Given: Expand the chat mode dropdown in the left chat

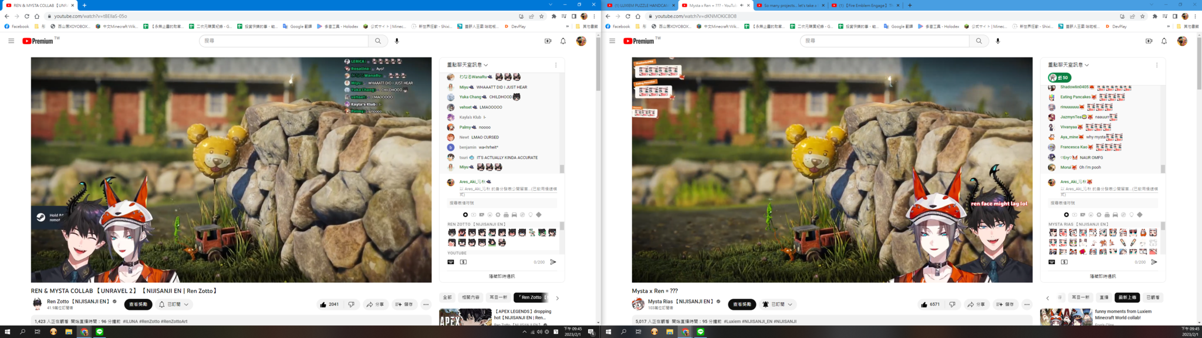Looking at the screenshot, I should coord(468,65).
